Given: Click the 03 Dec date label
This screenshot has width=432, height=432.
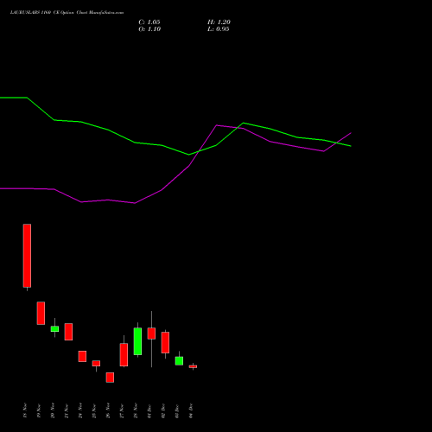Looking at the screenshot, I should tap(177, 410).
